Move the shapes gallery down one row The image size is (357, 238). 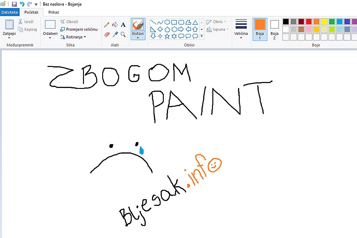pyautogui.click(x=202, y=29)
